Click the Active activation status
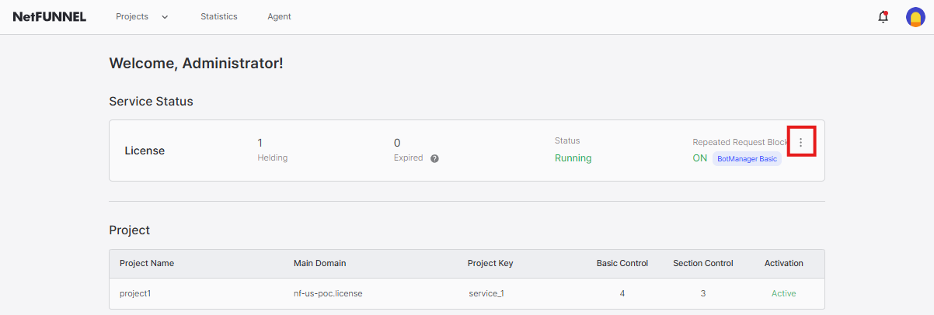 click(x=783, y=293)
